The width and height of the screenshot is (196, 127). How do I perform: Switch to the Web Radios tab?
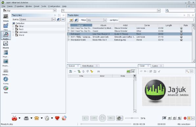point(88,66)
